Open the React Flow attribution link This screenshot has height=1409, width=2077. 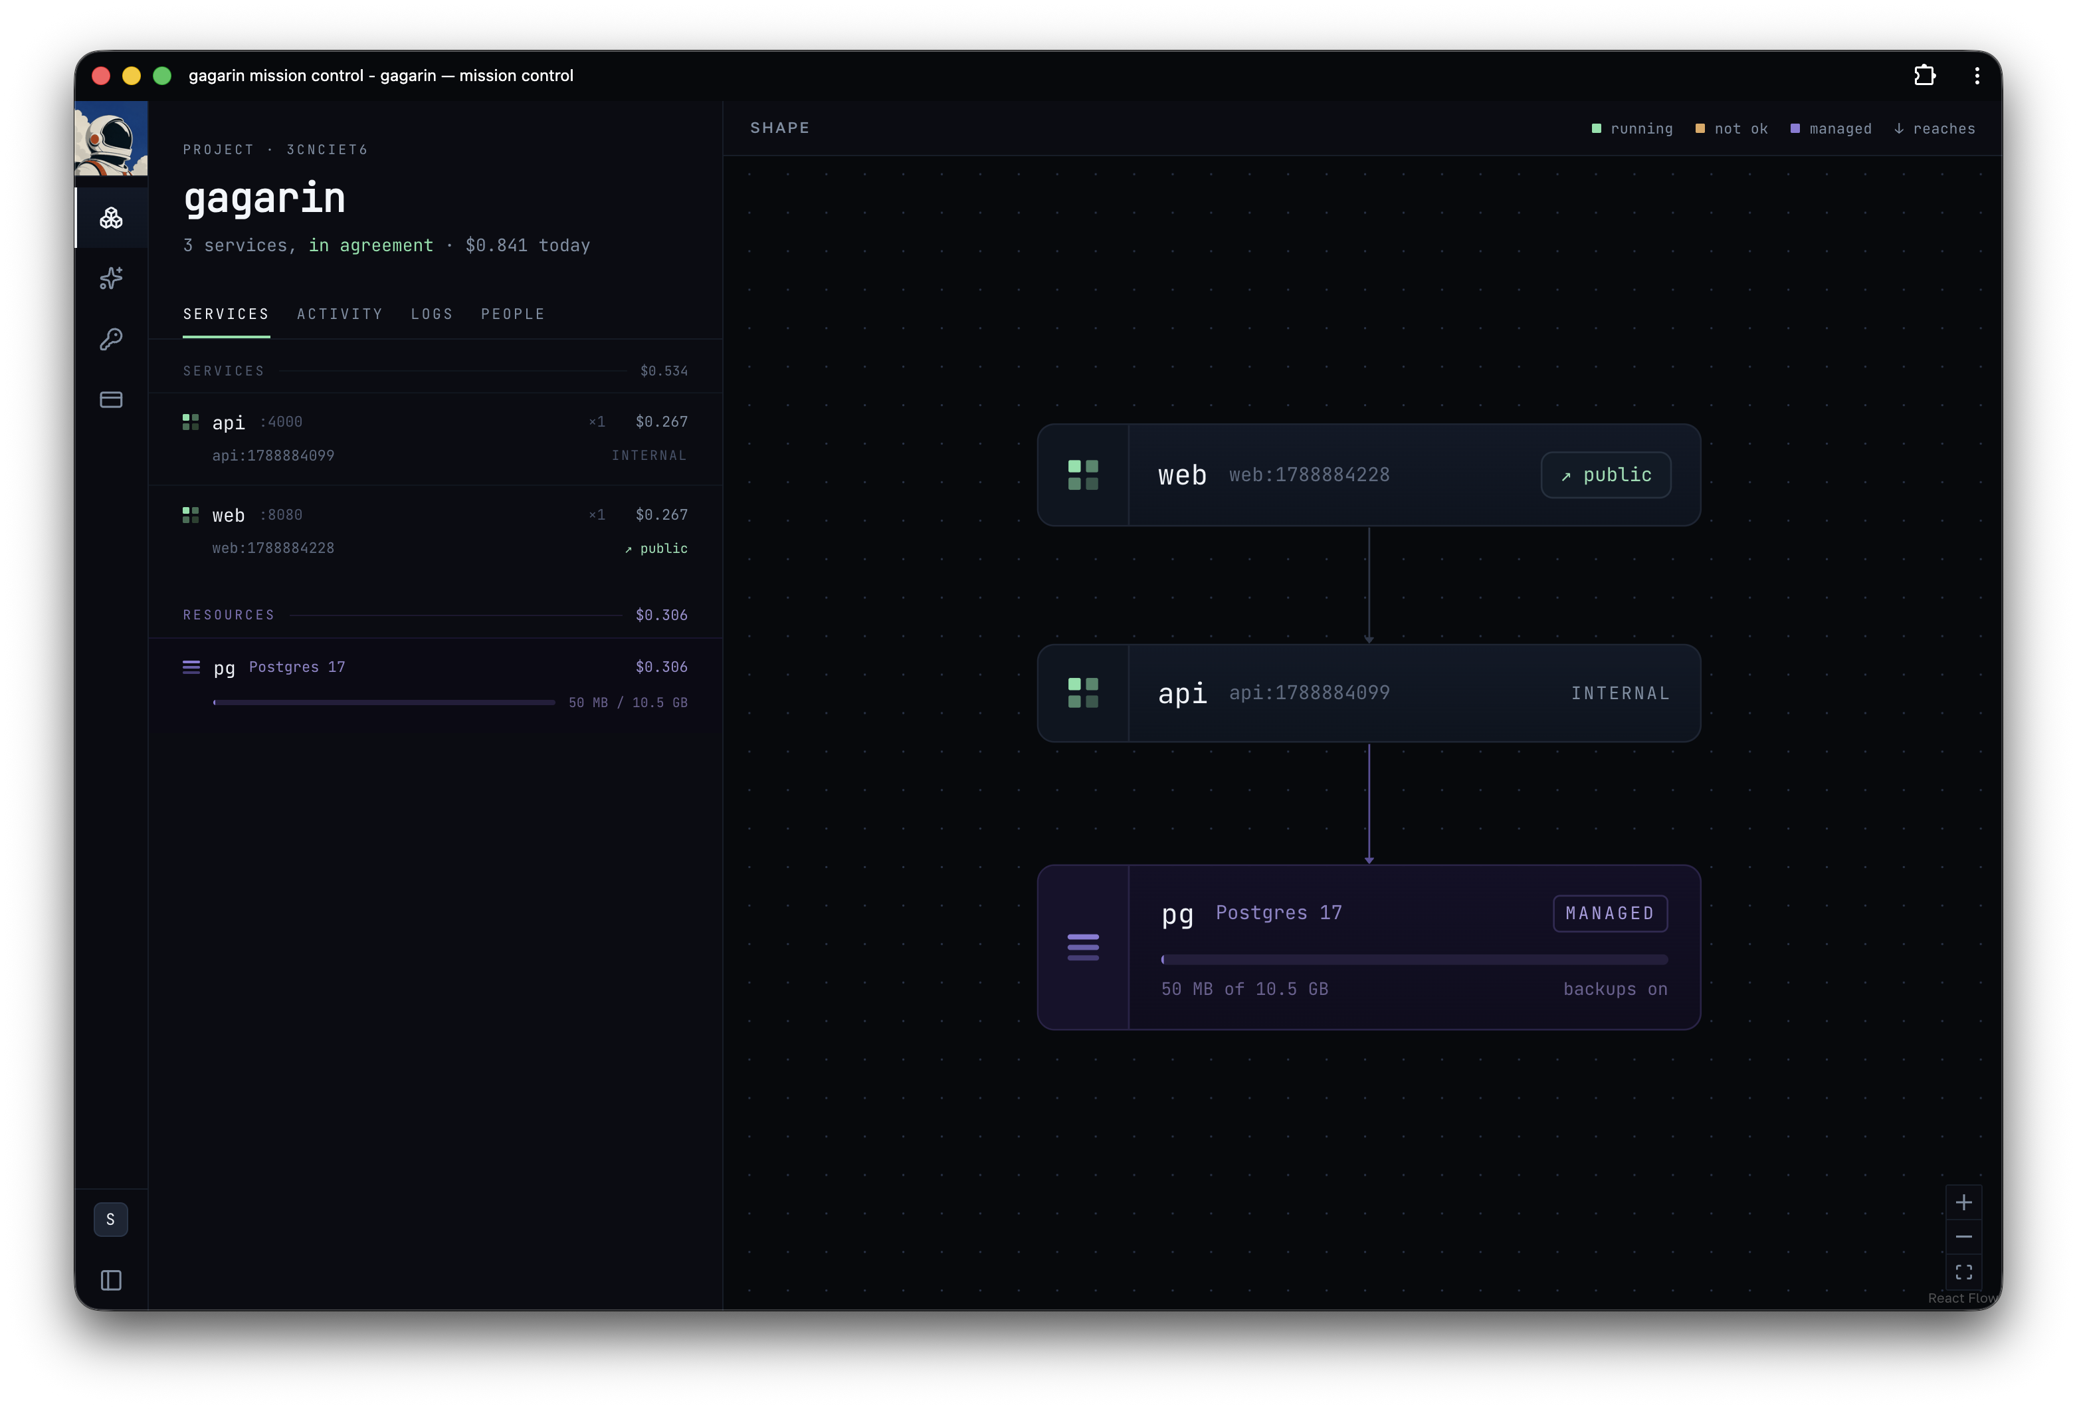[1963, 1298]
